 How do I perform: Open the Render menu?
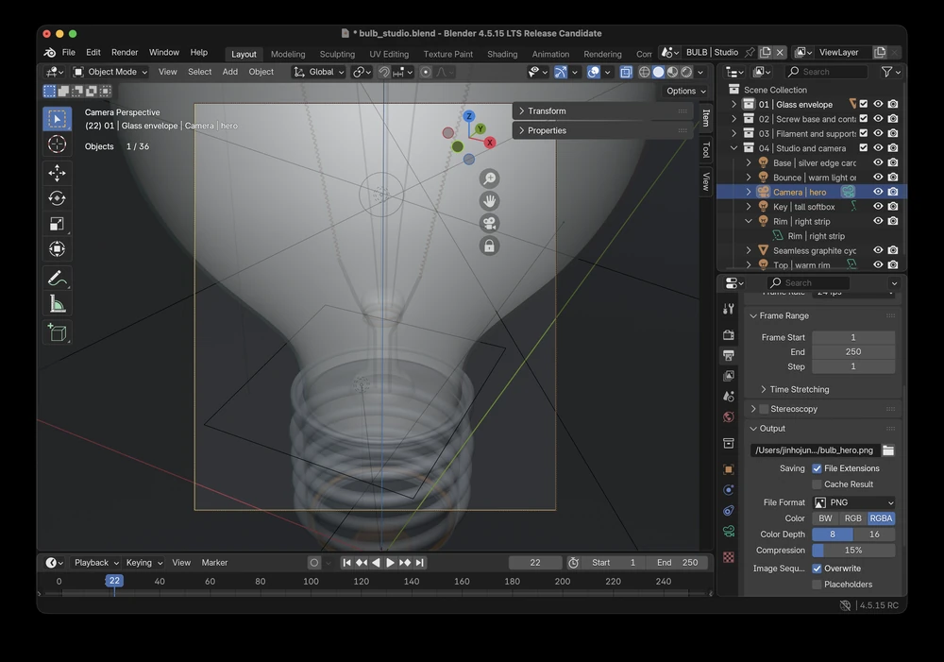point(125,52)
